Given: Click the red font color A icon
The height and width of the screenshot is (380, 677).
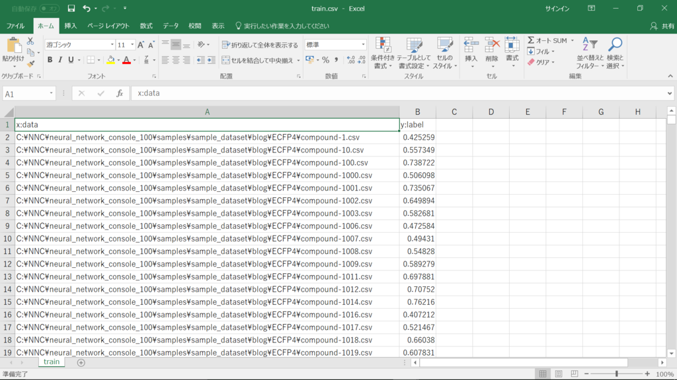Looking at the screenshot, I should pos(126,60).
